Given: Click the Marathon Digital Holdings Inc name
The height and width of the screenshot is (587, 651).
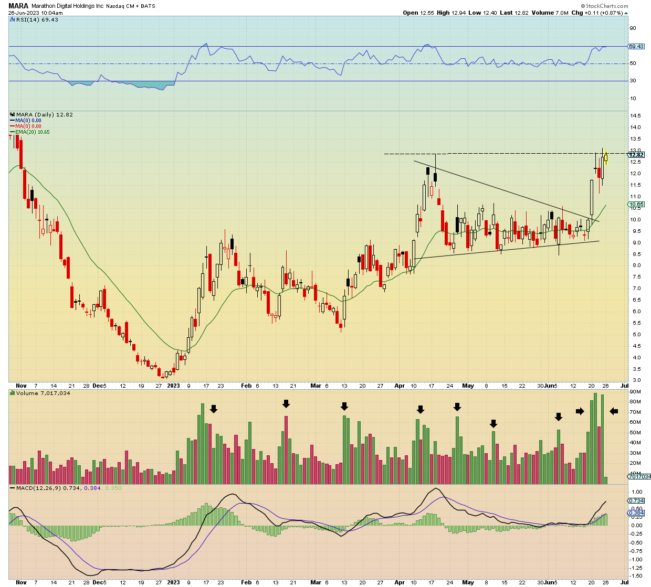Looking at the screenshot, I should point(69,6).
